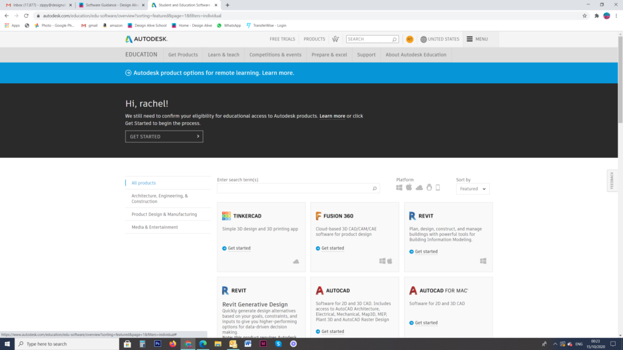The width and height of the screenshot is (623, 350).
Task: Click the Fusion 360 product icon
Action: pos(318,216)
